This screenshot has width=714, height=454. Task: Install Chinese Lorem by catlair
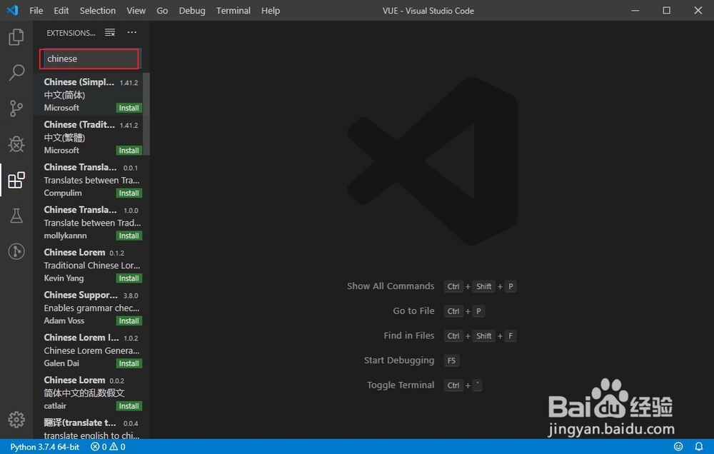[x=129, y=405]
